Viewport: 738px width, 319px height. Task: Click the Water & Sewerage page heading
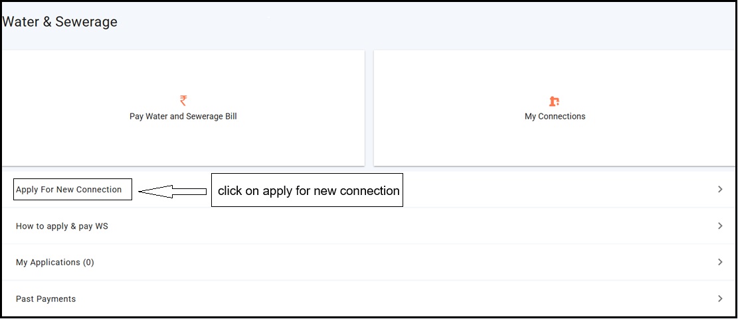[60, 22]
